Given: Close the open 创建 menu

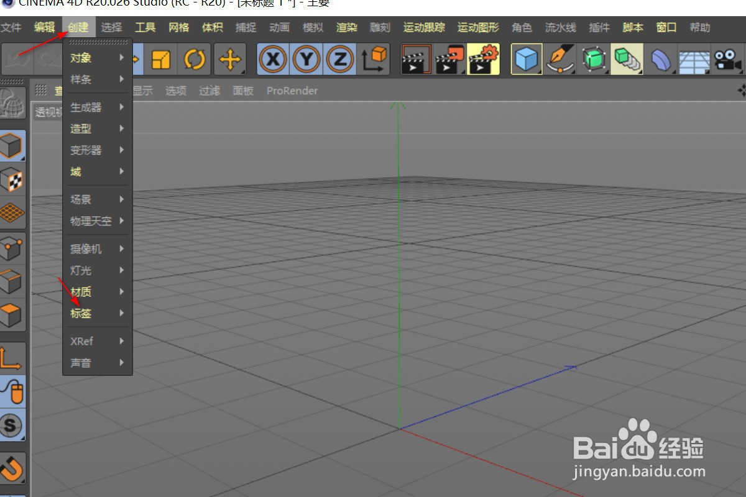Looking at the screenshot, I should [78, 27].
